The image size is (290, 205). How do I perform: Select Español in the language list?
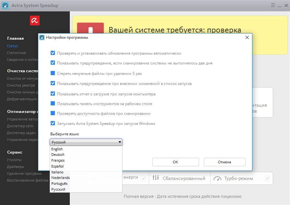click(x=86, y=166)
